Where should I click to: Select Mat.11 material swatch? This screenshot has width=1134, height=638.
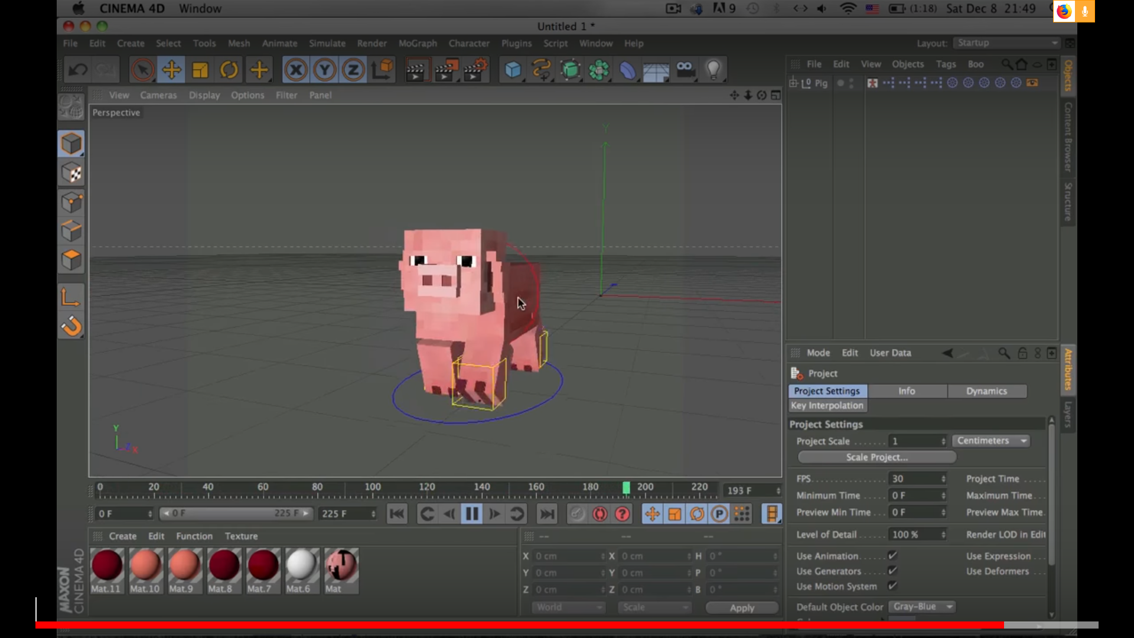(107, 570)
